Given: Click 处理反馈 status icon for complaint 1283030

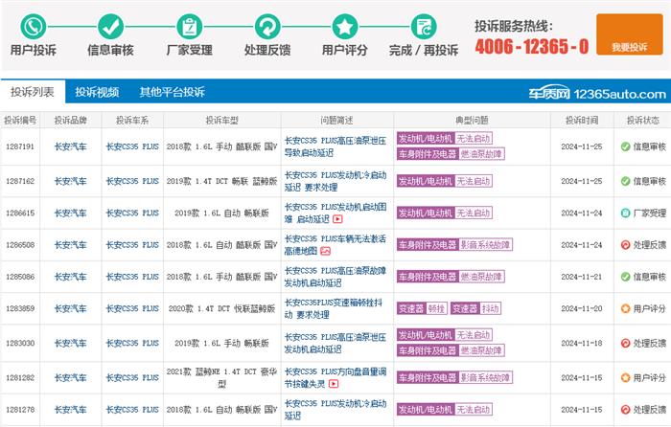Looking at the screenshot, I should 626,343.
